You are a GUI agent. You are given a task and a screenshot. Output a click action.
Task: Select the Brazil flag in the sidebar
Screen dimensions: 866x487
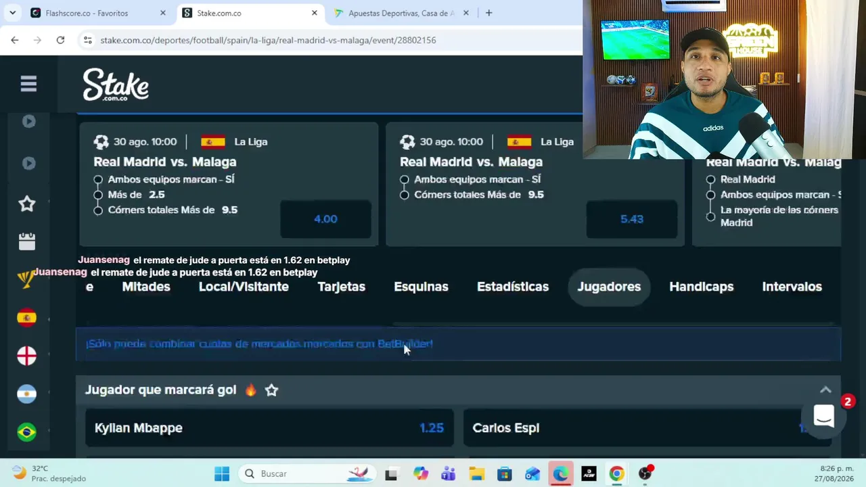[x=27, y=432]
